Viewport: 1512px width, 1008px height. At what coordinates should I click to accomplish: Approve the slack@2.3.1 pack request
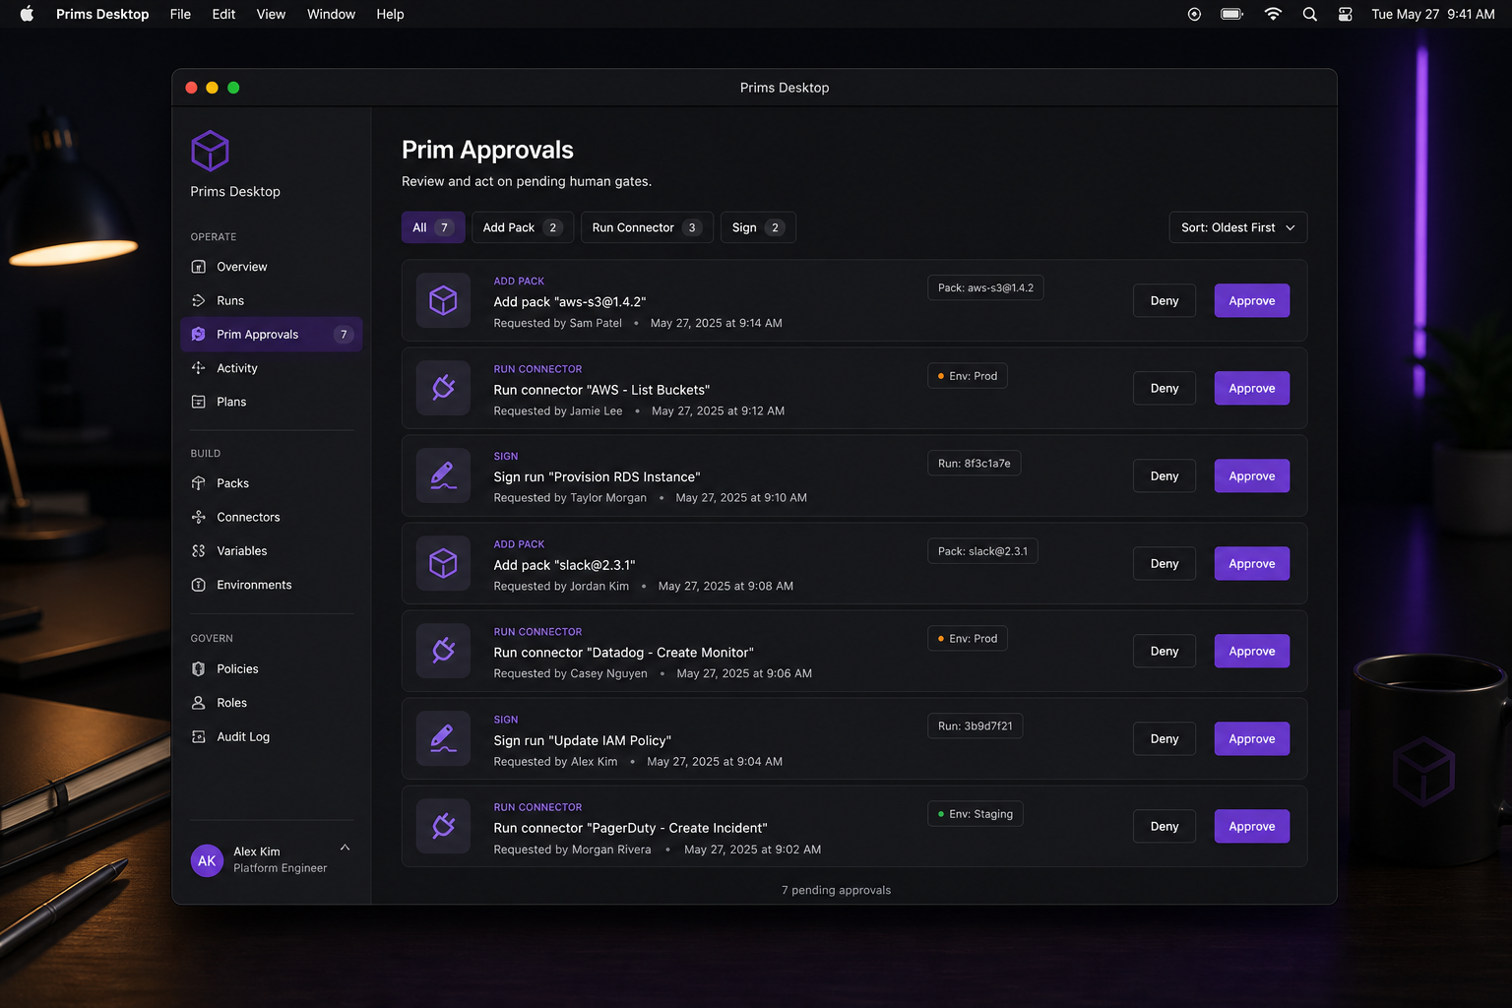point(1252,563)
